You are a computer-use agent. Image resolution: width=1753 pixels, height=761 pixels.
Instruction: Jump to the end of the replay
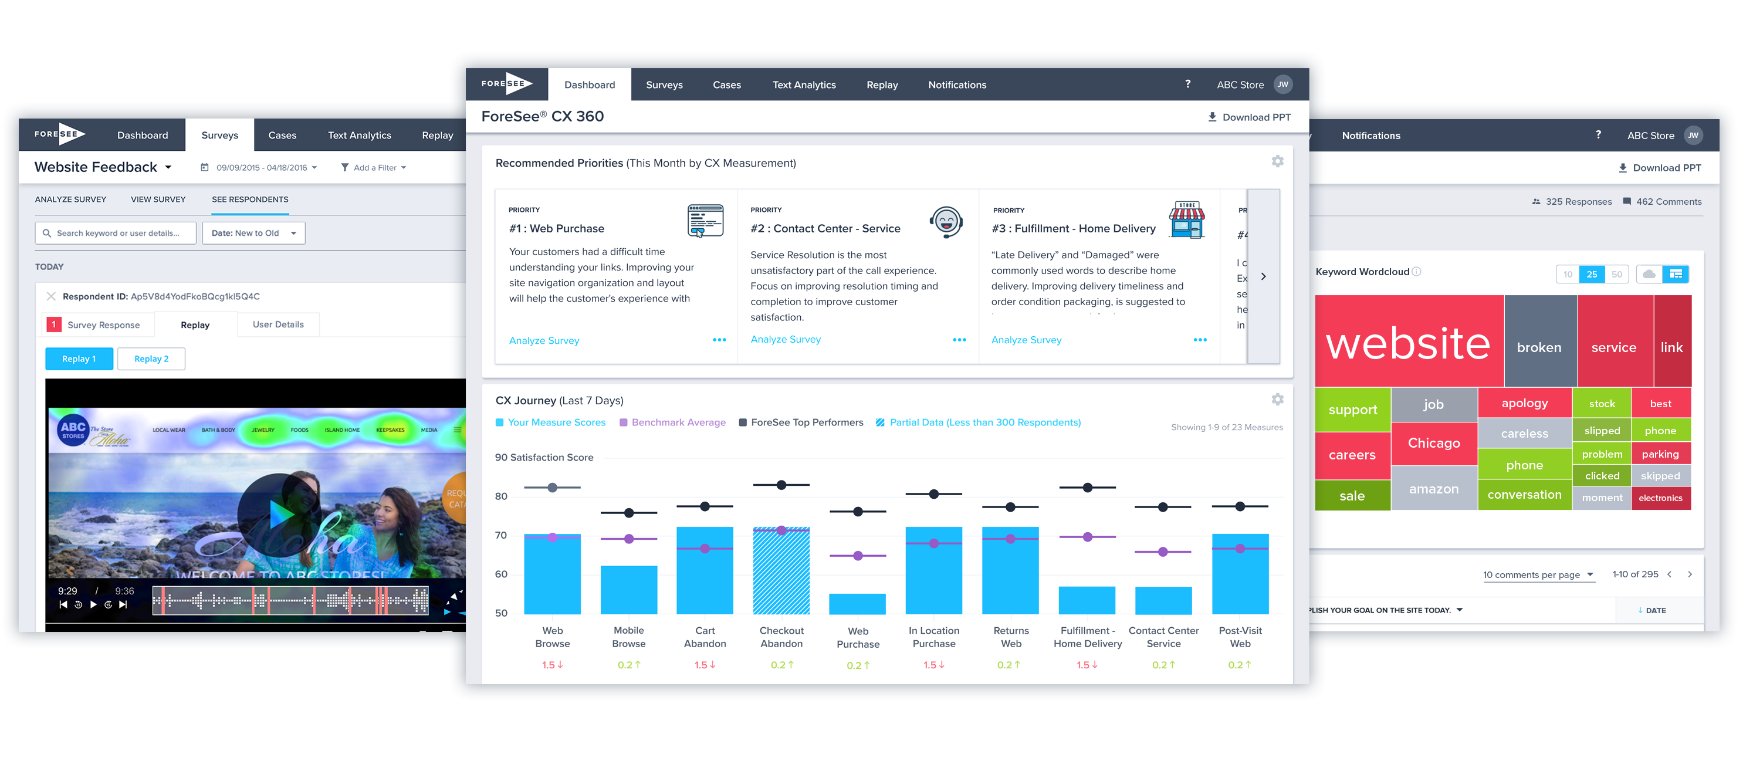pos(123,604)
